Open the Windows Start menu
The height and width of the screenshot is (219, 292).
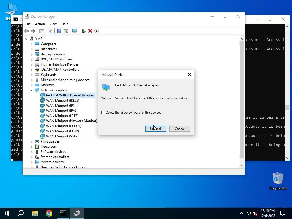tap(7, 213)
